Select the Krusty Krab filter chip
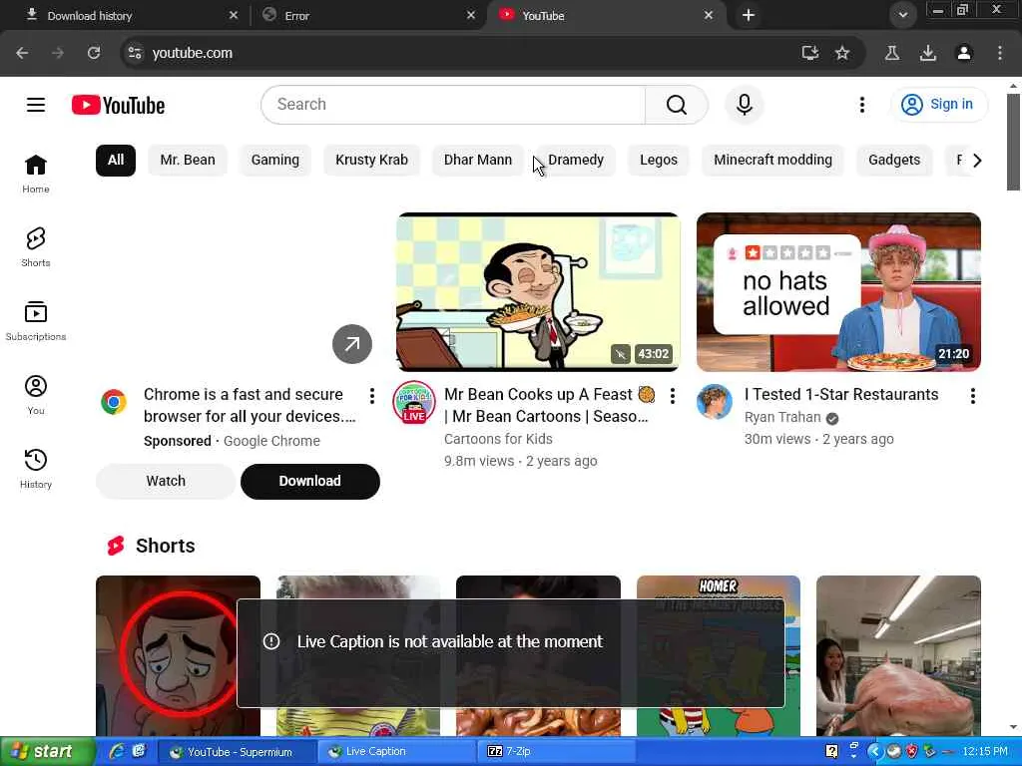1022x766 pixels. (371, 161)
